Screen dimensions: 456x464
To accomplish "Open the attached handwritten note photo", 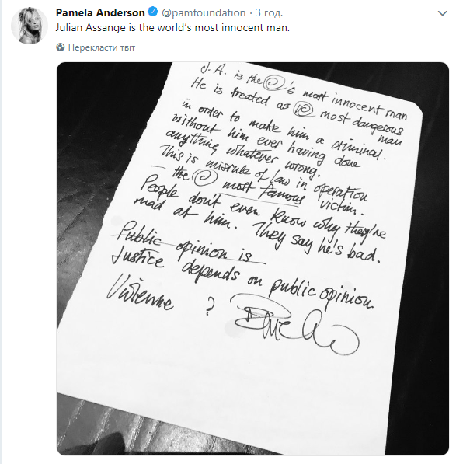I will pyautogui.click(x=252, y=258).
